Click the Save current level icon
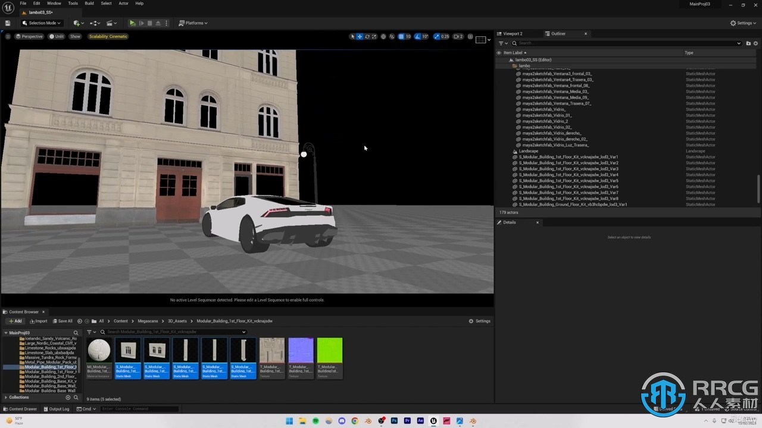762x428 pixels. tap(8, 23)
